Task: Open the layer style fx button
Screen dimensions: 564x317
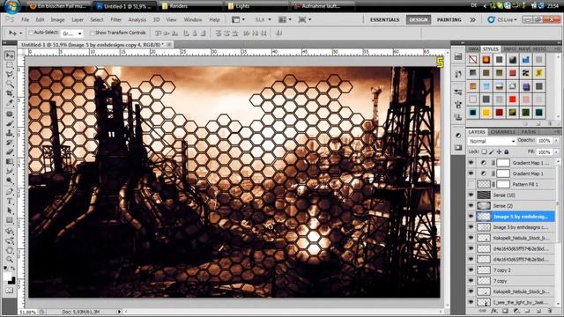Action: pos(494,311)
